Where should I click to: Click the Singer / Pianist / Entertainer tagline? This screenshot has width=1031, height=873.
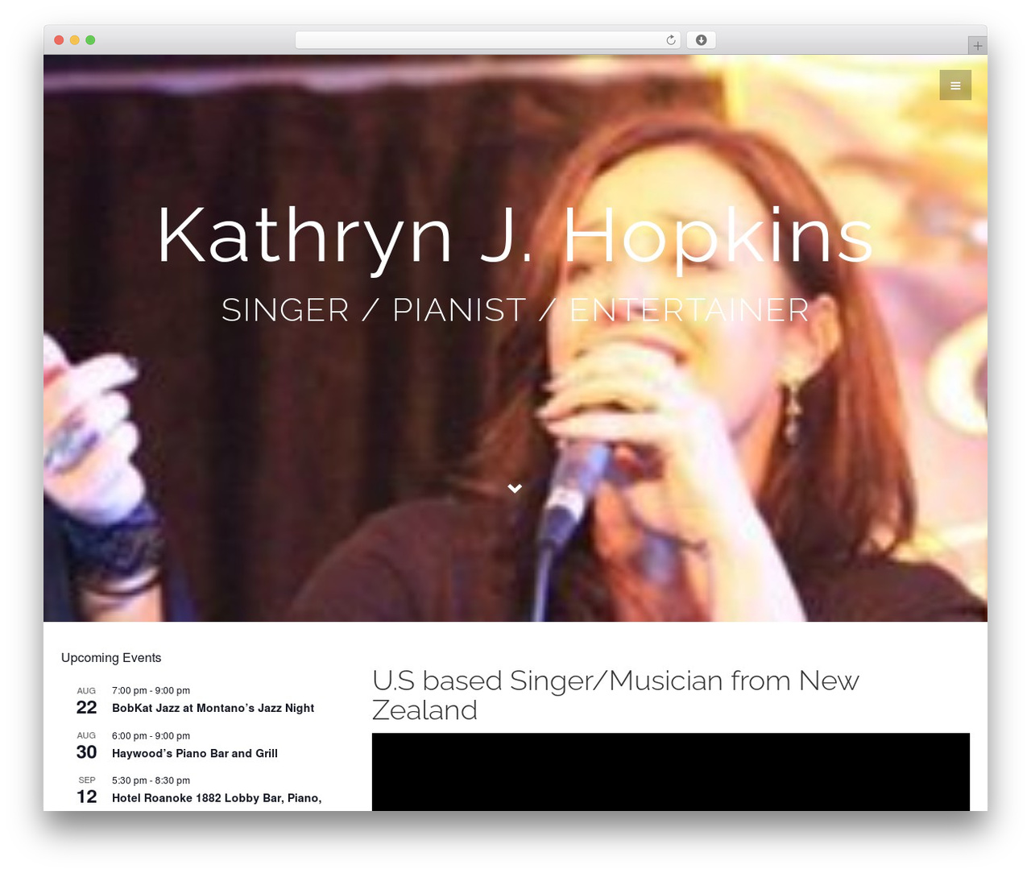pos(515,310)
